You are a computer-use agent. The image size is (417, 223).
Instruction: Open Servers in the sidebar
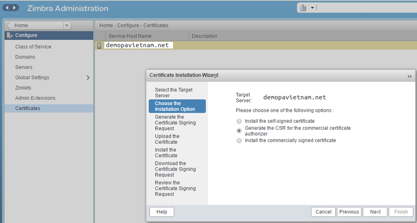coord(24,67)
